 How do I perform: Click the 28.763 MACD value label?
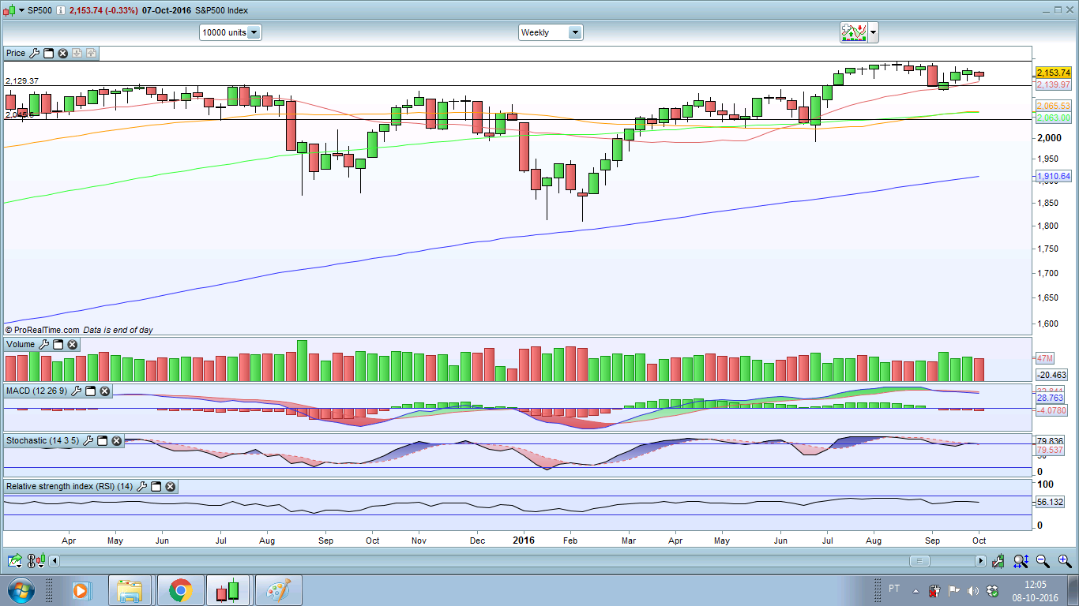pyautogui.click(x=1051, y=399)
